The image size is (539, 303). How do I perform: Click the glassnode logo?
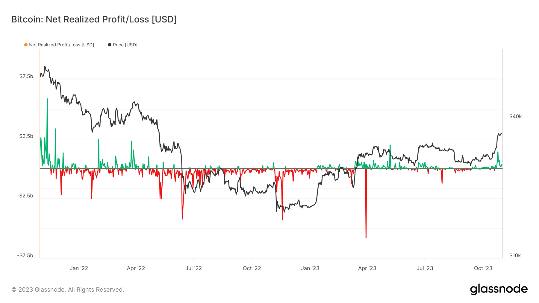(x=499, y=289)
